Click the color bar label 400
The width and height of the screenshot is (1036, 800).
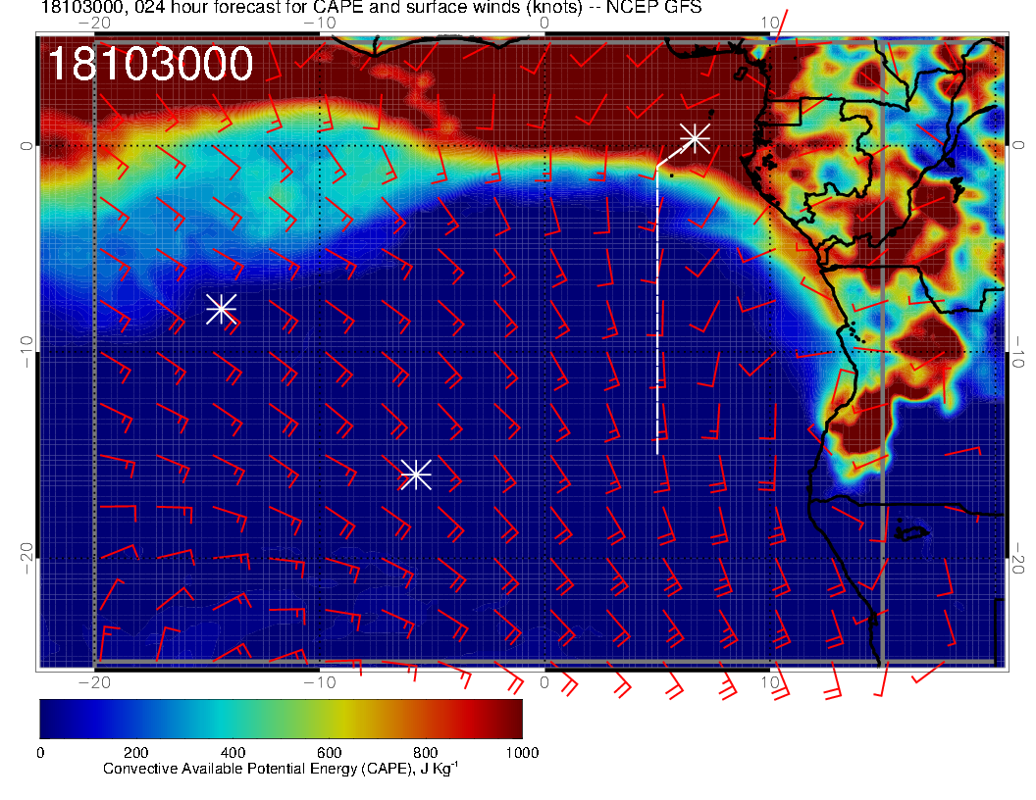[x=233, y=753]
